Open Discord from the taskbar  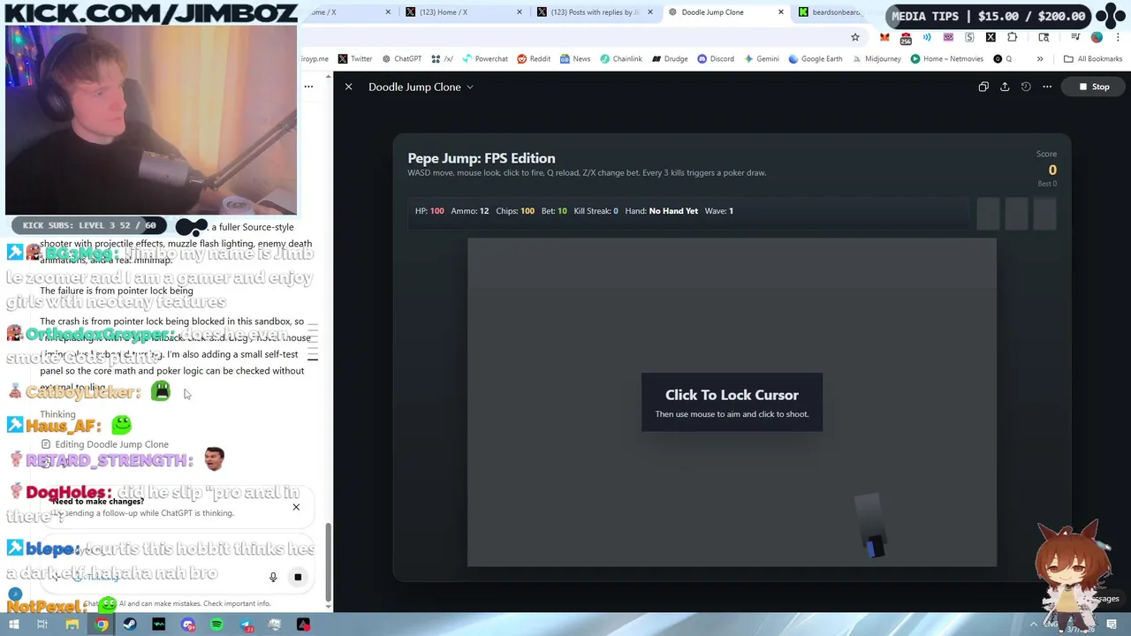click(188, 625)
